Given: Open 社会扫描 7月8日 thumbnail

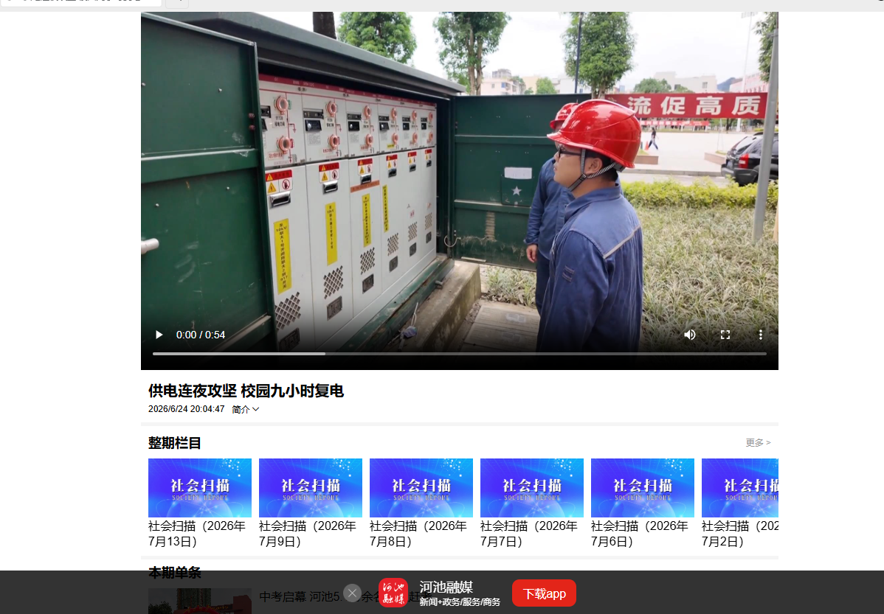Looking at the screenshot, I should 421,488.
